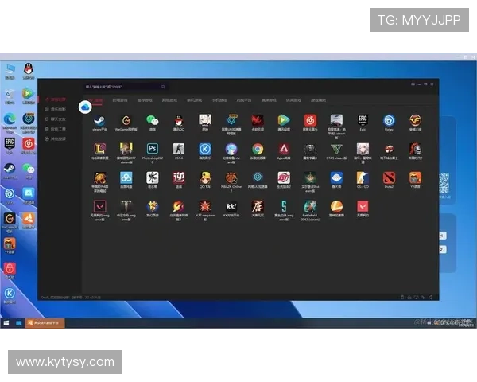The width and height of the screenshot is (477, 382).
Task: Open the red padlock desktop icon
Action: pos(10,271)
